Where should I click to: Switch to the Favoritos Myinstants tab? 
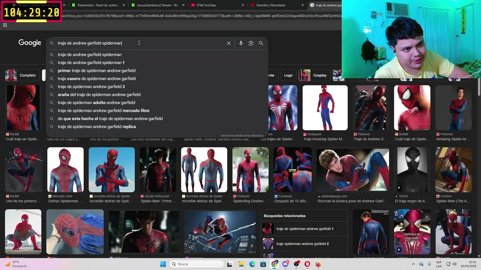point(276,5)
